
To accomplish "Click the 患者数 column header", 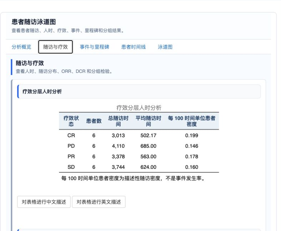I will [x=94, y=121].
